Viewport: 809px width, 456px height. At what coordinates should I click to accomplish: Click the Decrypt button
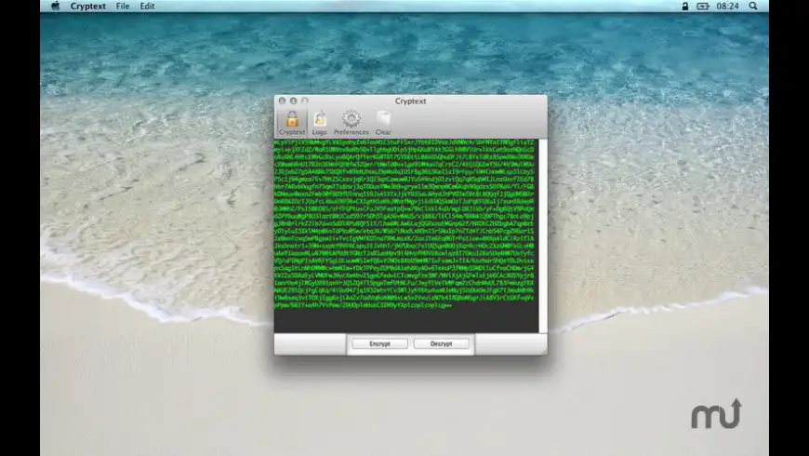coord(441,344)
